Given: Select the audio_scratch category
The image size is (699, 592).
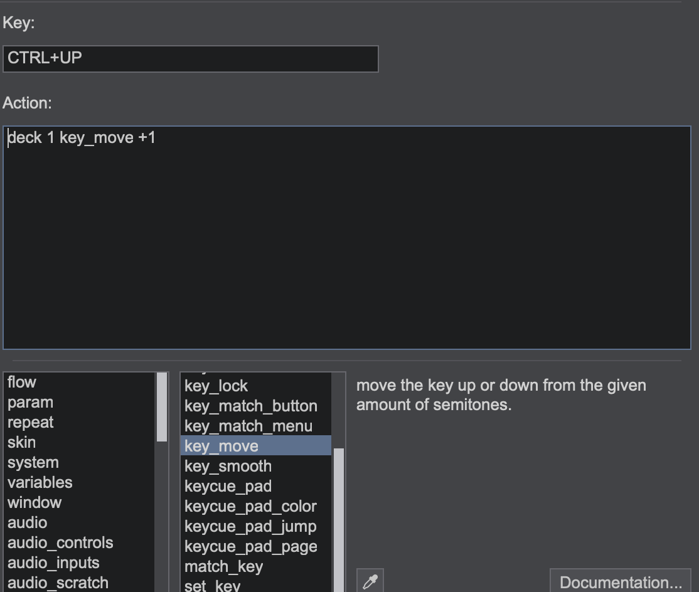Looking at the screenshot, I should 58,583.
